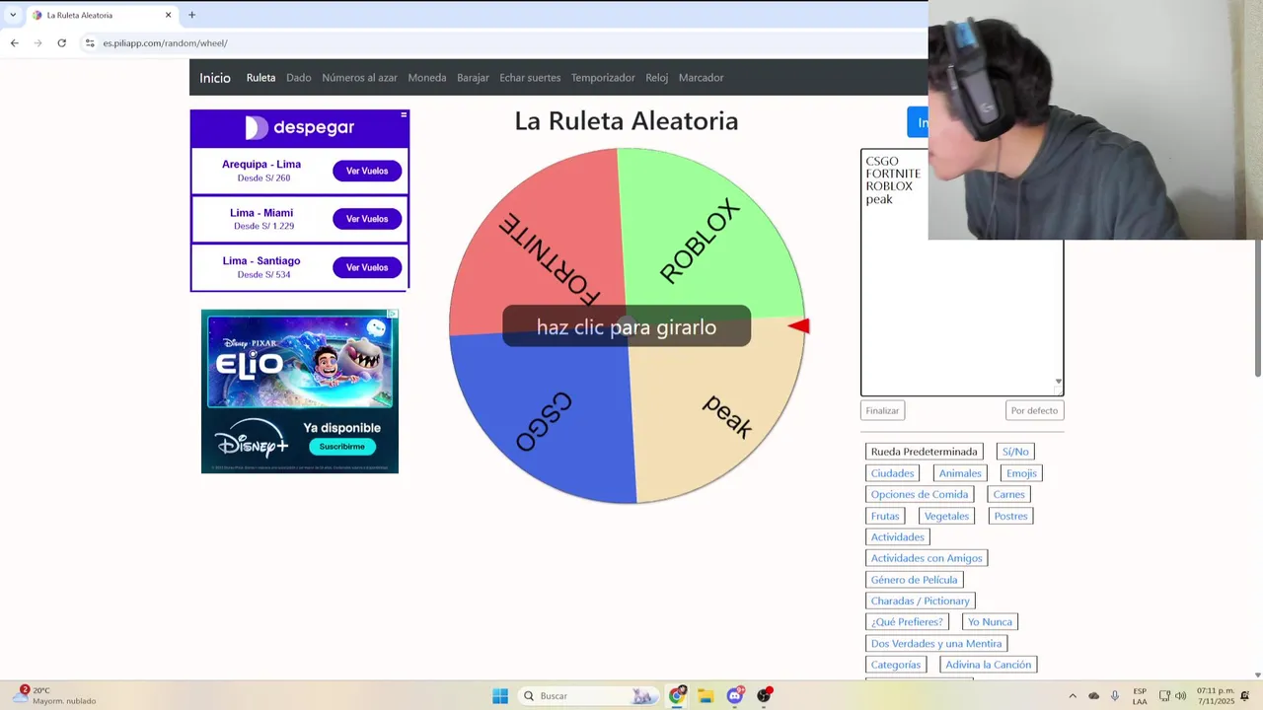Select the Categorías preset

895,665
